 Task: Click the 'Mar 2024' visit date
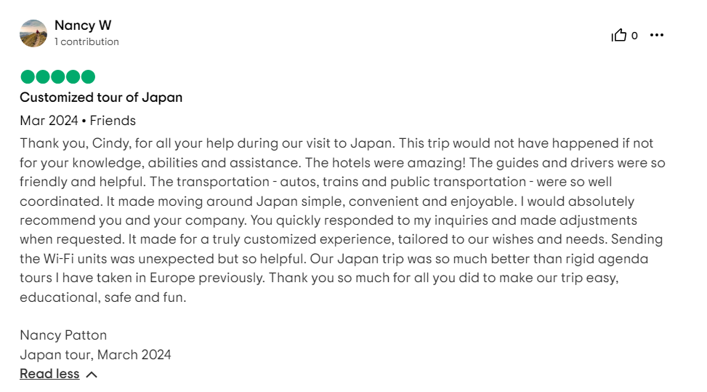click(49, 121)
